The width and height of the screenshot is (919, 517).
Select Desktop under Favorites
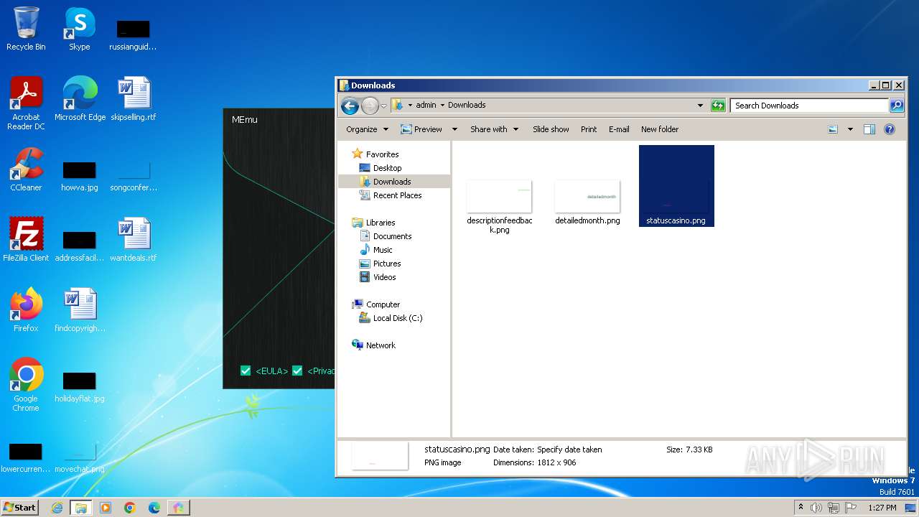pyautogui.click(x=387, y=168)
